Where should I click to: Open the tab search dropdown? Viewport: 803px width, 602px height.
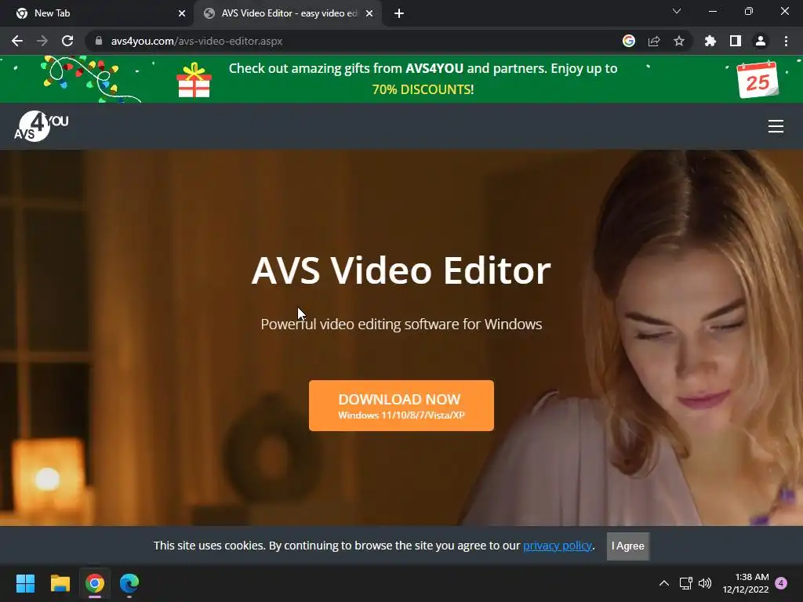pos(677,11)
